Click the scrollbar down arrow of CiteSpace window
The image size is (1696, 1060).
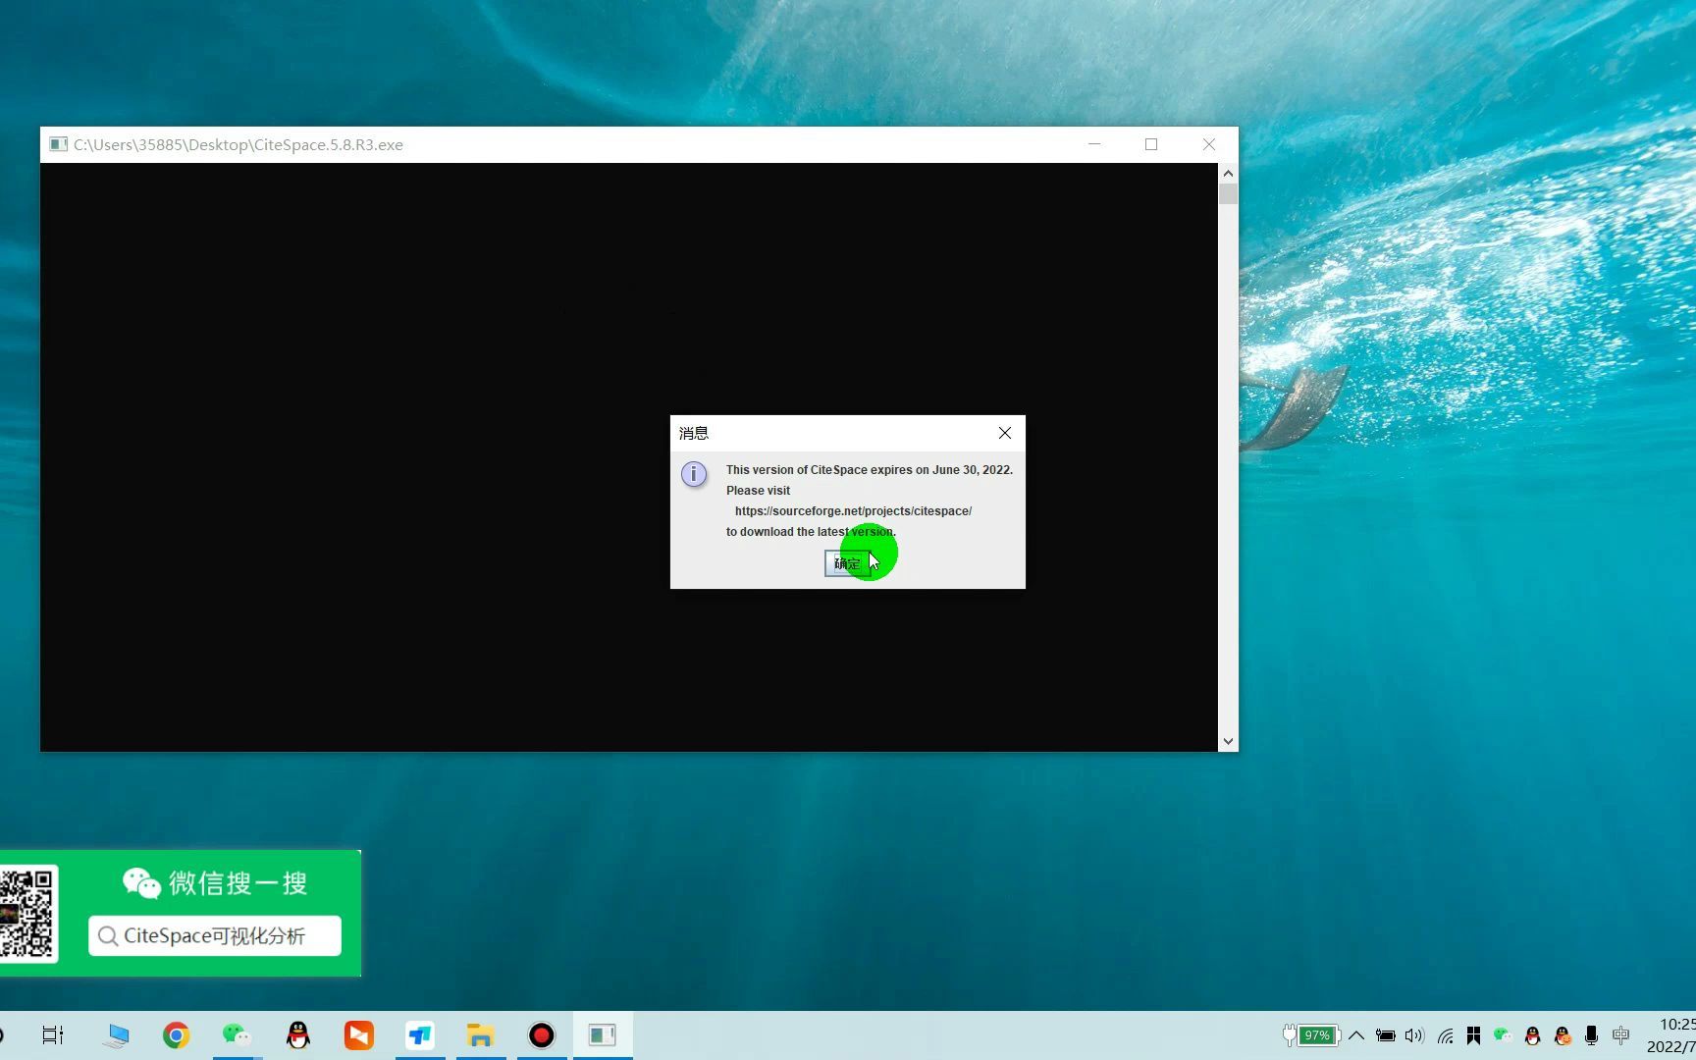pyautogui.click(x=1228, y=741)
